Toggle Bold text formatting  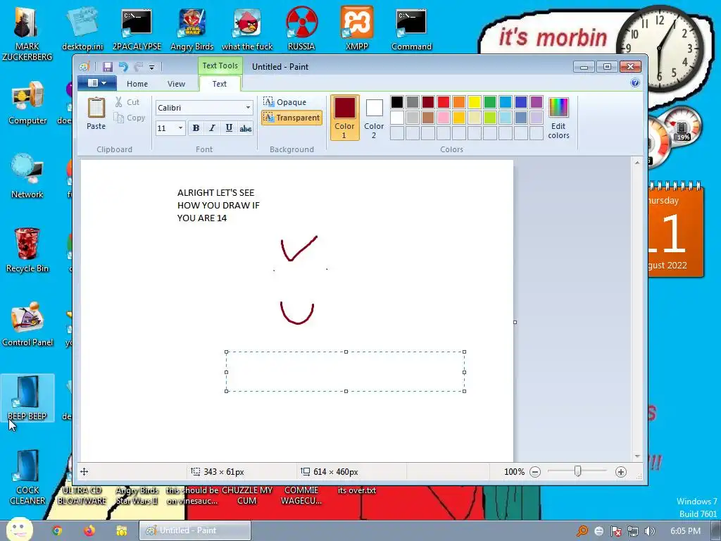point(196,128)
